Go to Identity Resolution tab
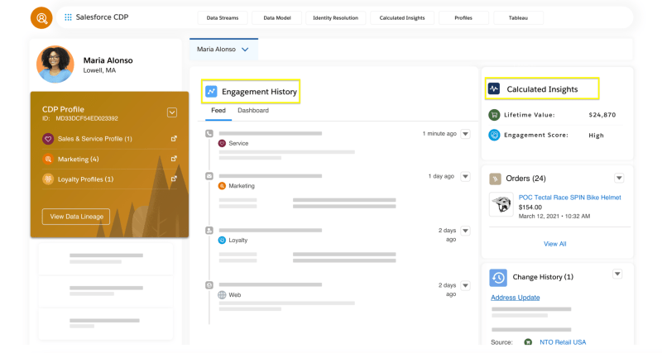Screen dimensions: 662x353 pyautogui.click(x=336, y=17)
